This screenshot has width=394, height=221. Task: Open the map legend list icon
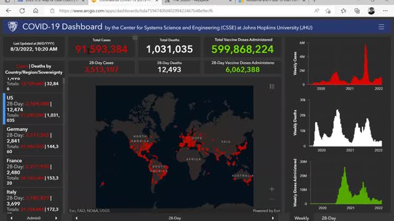point(272,87)
